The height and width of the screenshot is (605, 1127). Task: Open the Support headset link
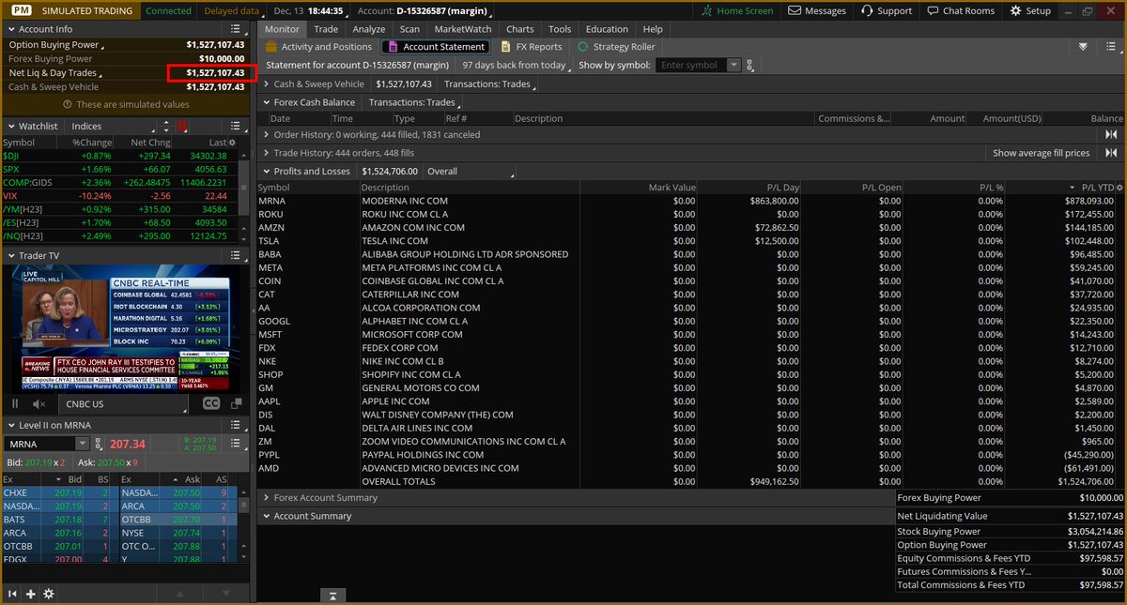pyautogui.click(x=886, y=10)
